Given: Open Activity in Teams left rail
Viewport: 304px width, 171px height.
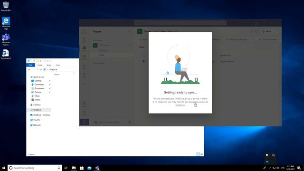Looking at the screenshot, I should coord(85,31).
